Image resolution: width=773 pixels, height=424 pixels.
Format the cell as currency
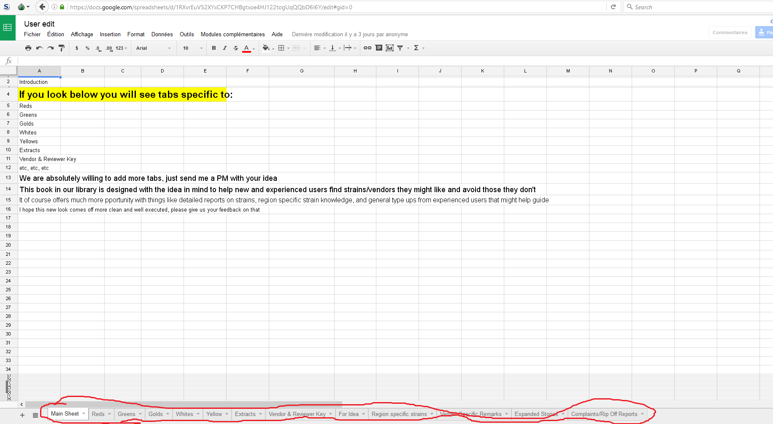(77, 48)
